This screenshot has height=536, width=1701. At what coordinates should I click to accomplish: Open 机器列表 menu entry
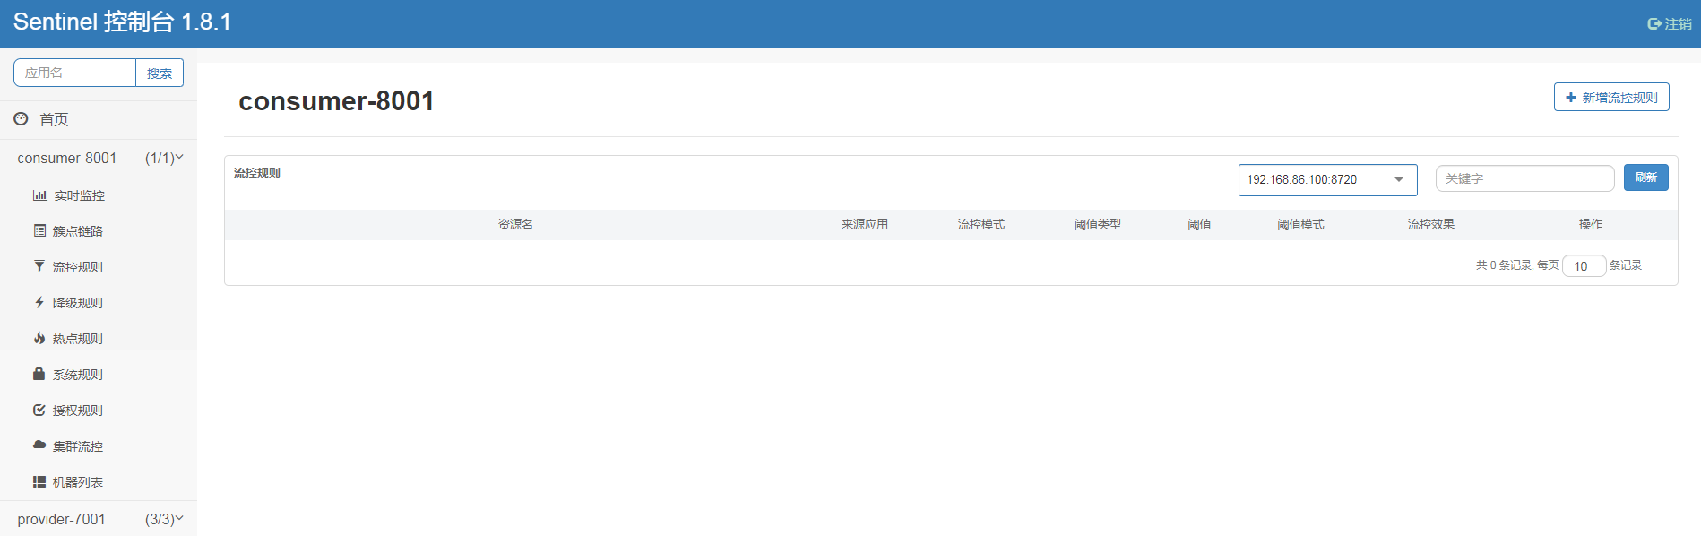tap(78, 482)
